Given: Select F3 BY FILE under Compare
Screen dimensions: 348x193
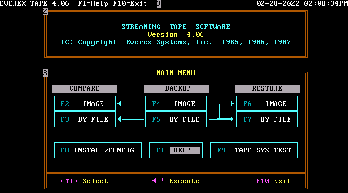Looking at the screenshot, I should pos(84,119).
